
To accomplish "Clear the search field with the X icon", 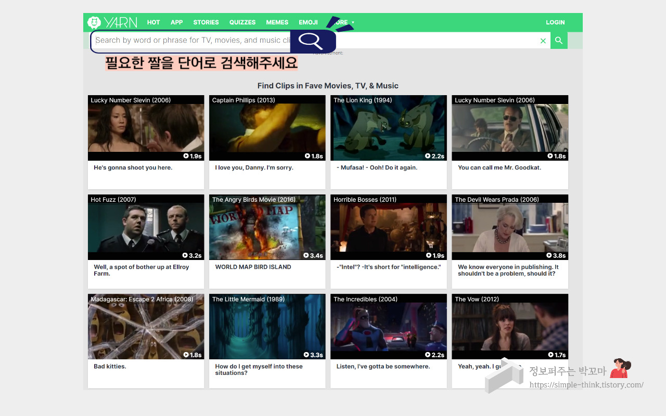I will tap(543, 41).
